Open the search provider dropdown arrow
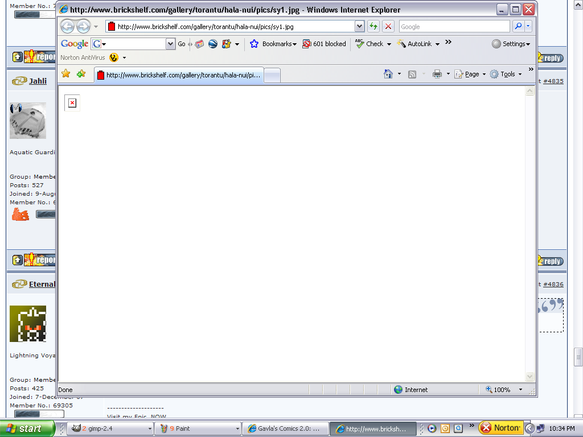Screen dimensions: 583x437 pyautogui.click(x=528, y=26)
